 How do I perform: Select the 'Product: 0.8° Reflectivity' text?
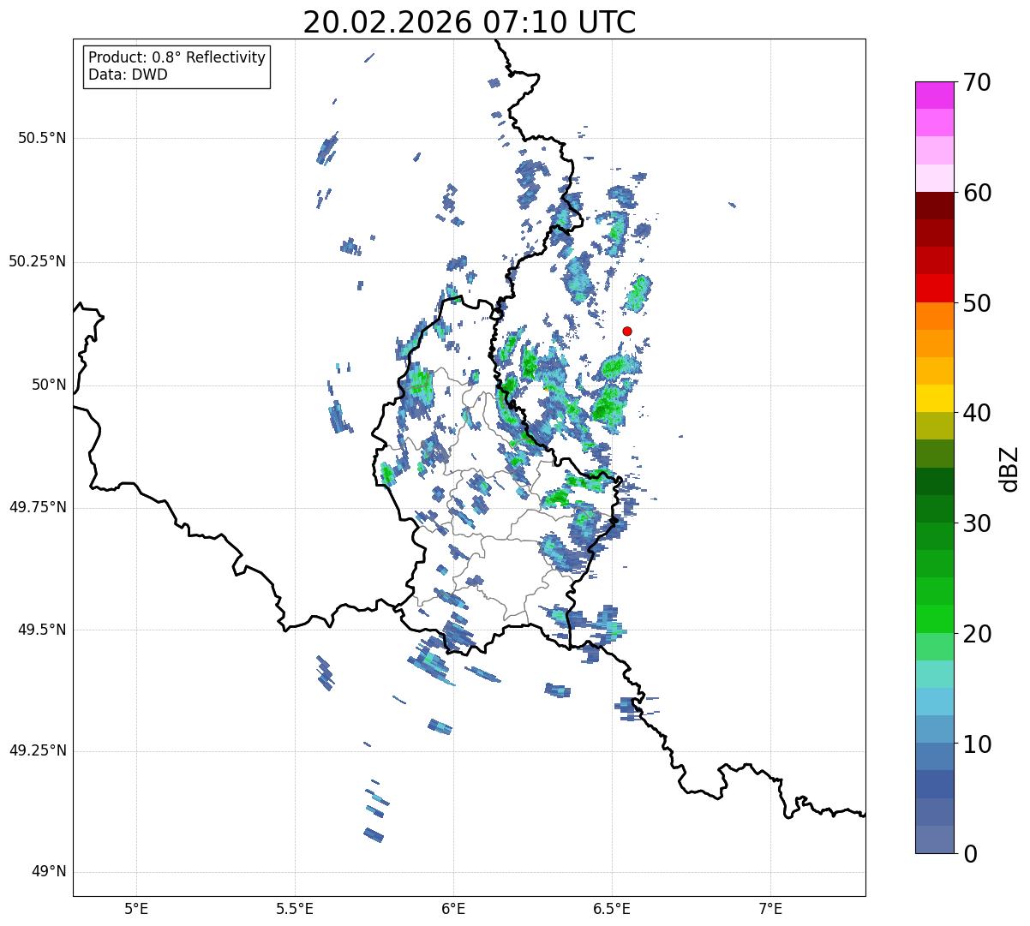(177, 57)
